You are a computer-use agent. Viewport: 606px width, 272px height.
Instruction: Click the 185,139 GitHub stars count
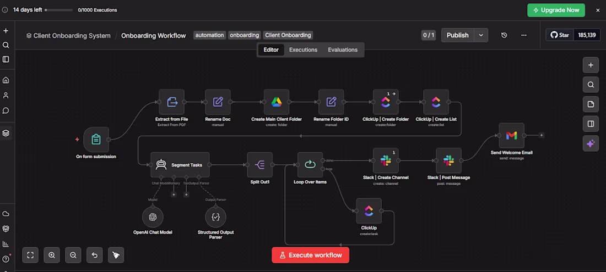587,35
